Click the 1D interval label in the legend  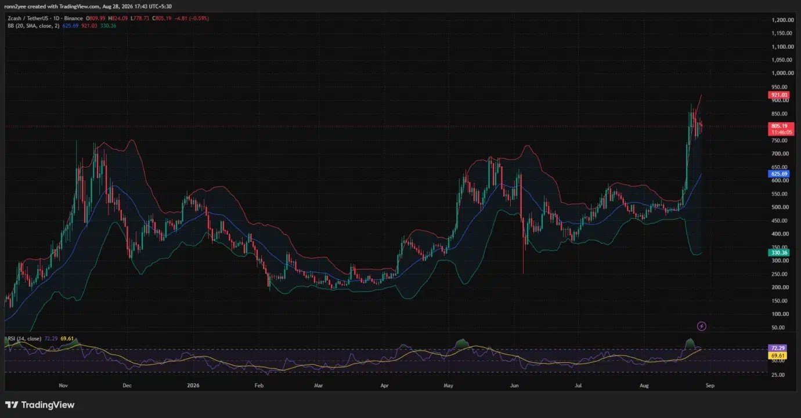point(55,19)
